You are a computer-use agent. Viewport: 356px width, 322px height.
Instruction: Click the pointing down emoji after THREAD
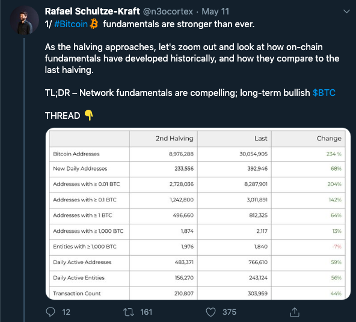click(x=89, y=115)
